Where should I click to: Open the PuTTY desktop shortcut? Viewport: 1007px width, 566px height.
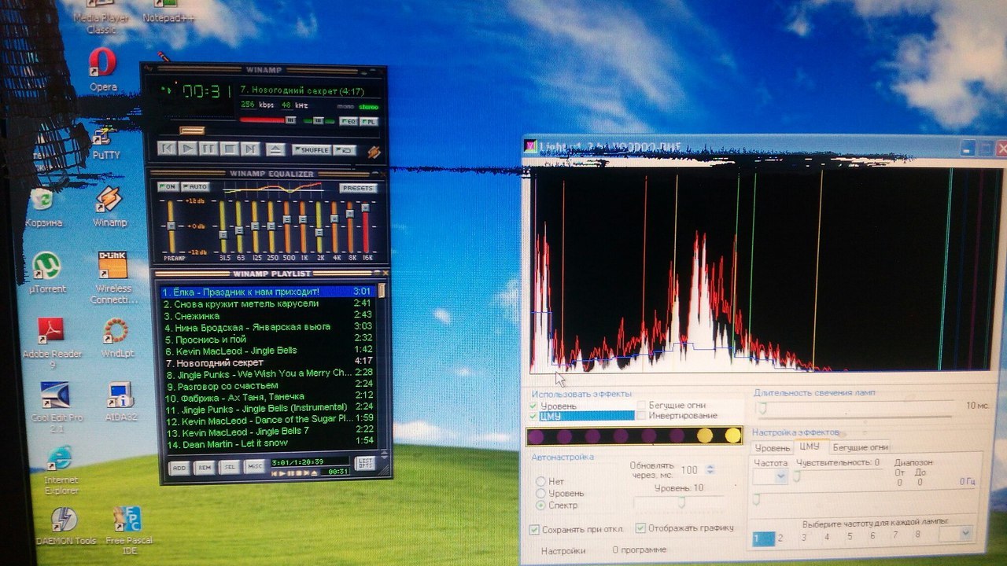[105, 143]
